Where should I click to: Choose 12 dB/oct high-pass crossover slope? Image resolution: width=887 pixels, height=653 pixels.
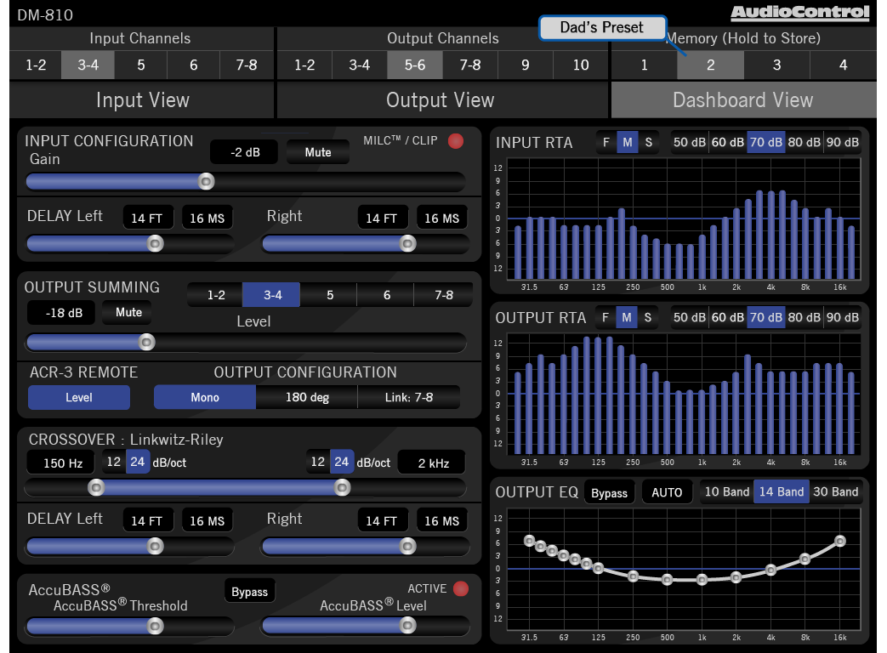(x=113, y=463)
